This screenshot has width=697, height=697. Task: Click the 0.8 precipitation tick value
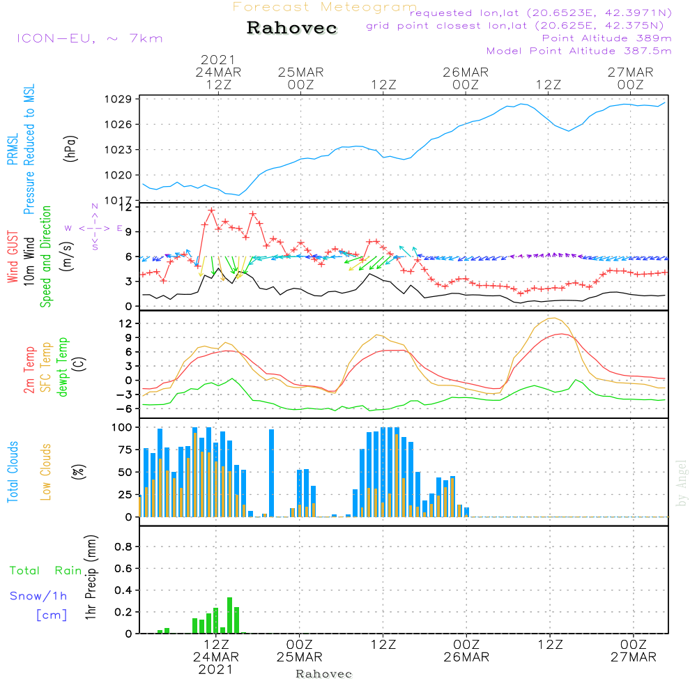coord(123,546)
